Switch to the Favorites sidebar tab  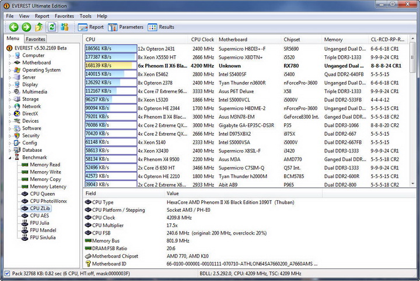tap(36, 39)
